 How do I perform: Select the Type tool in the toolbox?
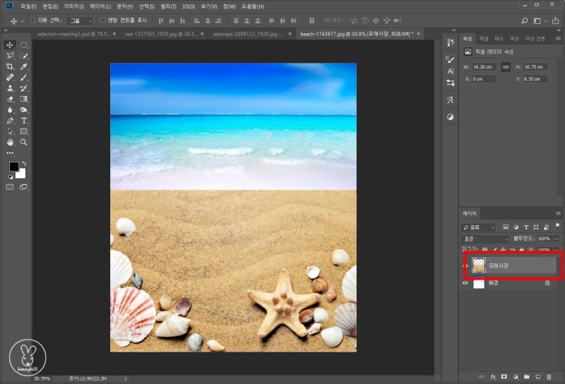point(24,121)
